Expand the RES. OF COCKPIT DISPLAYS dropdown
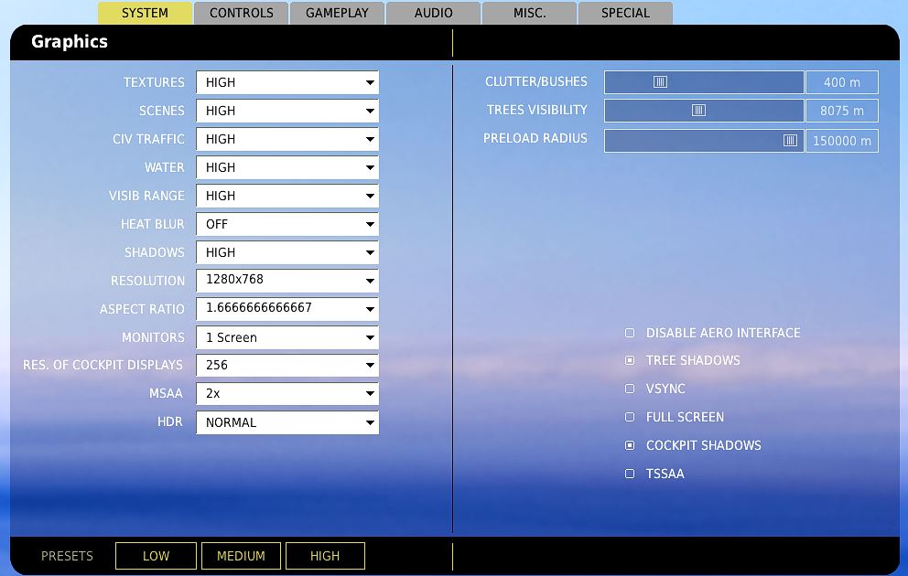Image resolution: width=908 pixels, height=576 pixels. 287,365
